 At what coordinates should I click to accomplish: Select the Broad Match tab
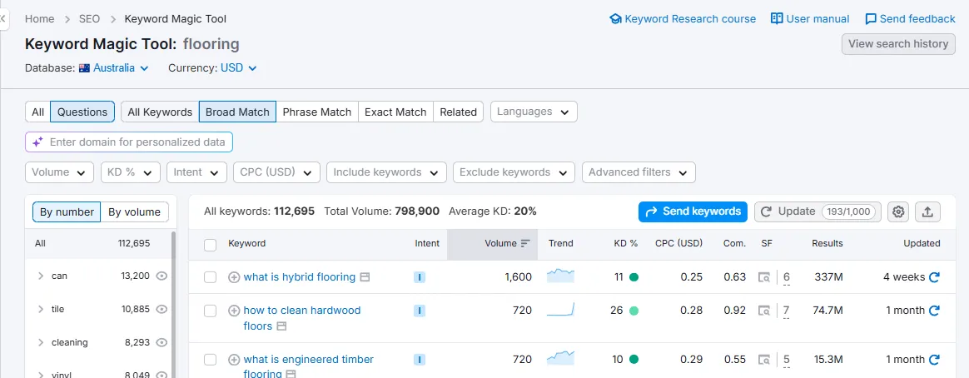point(237,112)
